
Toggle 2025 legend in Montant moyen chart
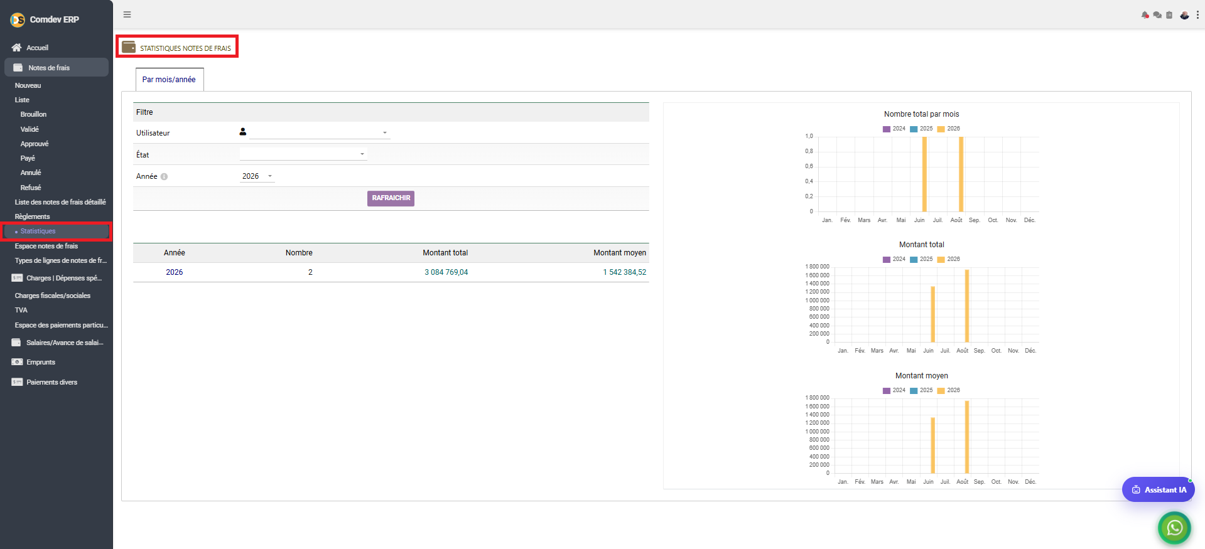coord(921,390)
